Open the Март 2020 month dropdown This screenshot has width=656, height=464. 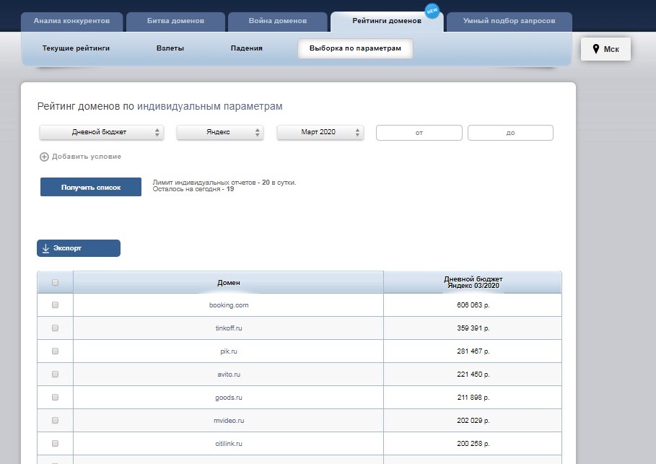[x=320, y=132]
